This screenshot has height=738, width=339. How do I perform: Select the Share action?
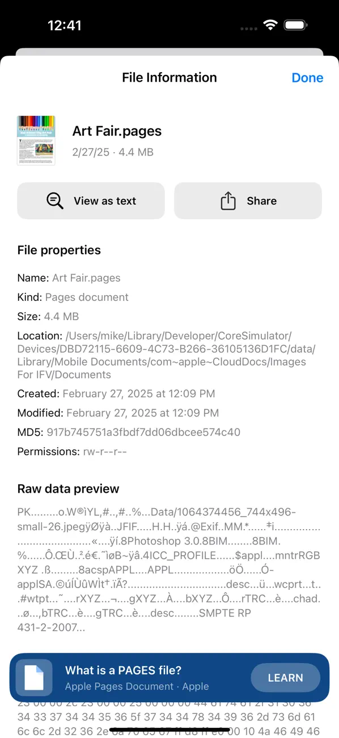[x=248, y=200]
